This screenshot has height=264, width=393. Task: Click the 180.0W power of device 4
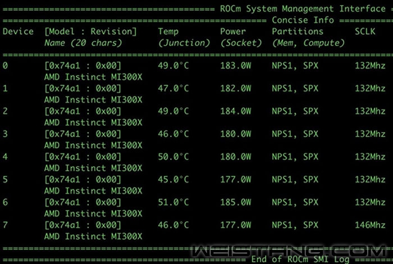(x=236, y=157)
